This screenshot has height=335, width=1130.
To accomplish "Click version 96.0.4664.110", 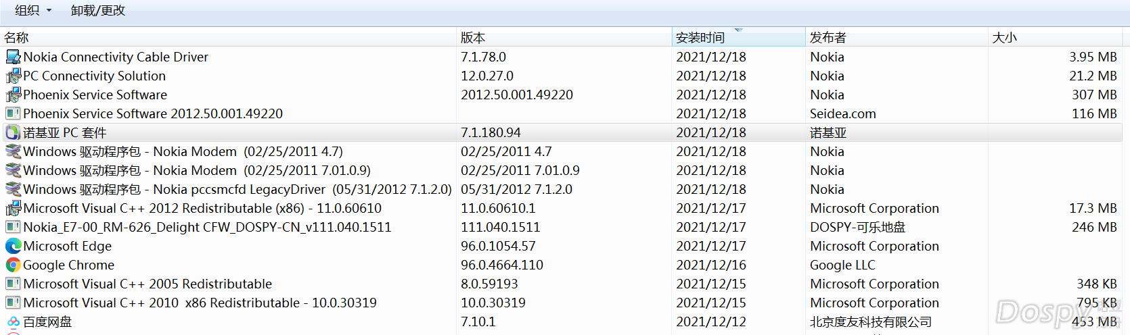I will click(x=502, y=265).
